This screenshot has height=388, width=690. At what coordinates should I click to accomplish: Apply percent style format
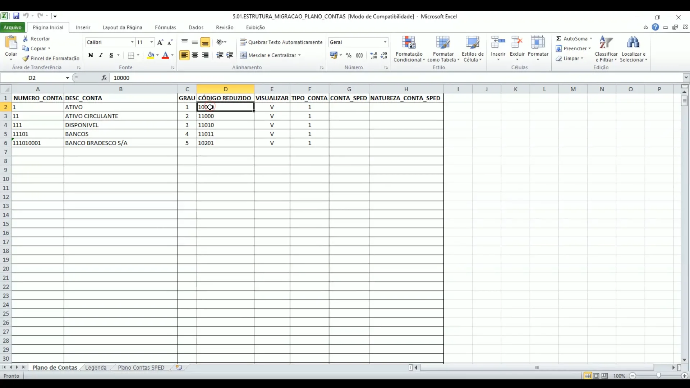[349, 55]
